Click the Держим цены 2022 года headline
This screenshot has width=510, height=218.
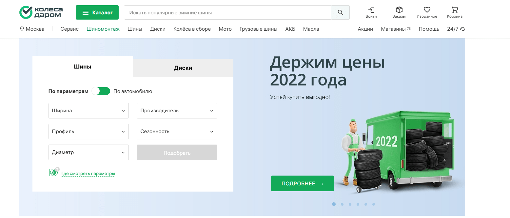[327, 71]
